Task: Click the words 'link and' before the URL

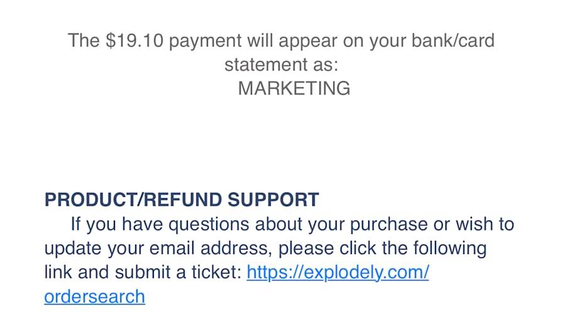Action: [x=77, y=272]
